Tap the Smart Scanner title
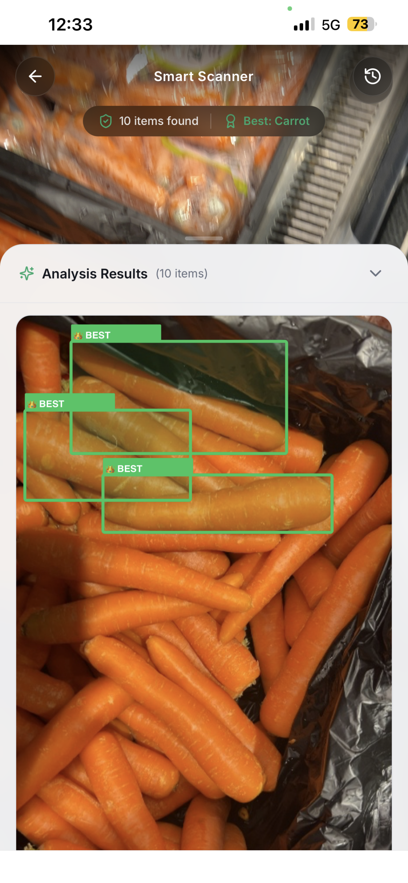 coord(203,76)
